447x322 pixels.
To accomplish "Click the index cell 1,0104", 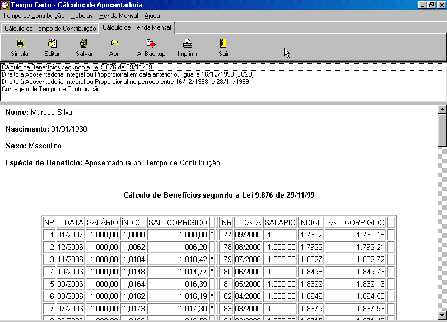I will point(133,260).
